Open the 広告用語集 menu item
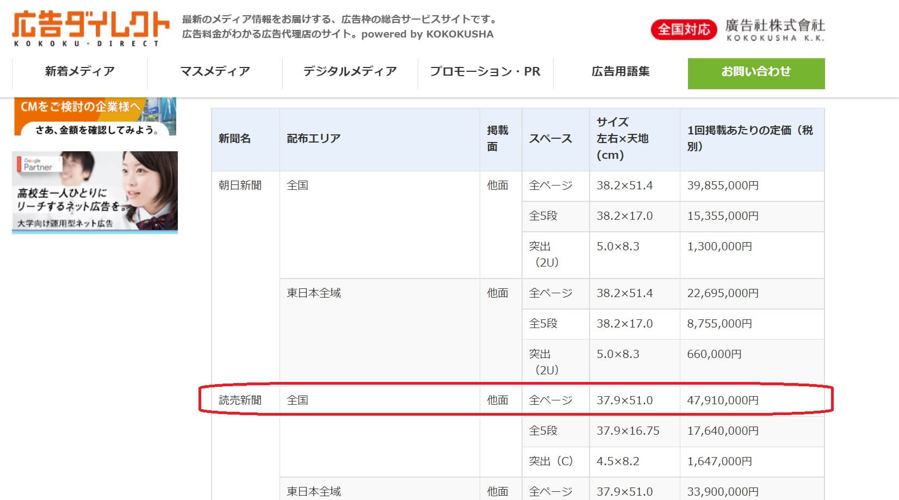This screenshot has height=500, width=899. click(621, 71)
